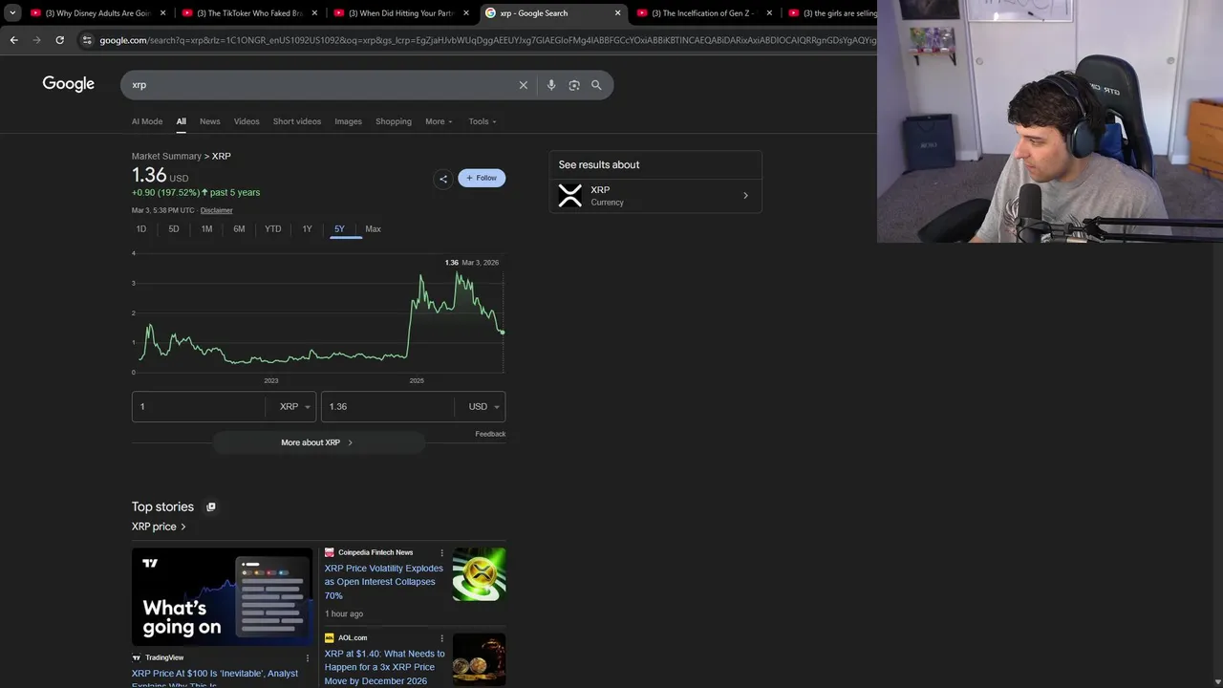This screenshot has width=1223, height=688.
Task: Select the 1D chart range
Action: point(141,229)
